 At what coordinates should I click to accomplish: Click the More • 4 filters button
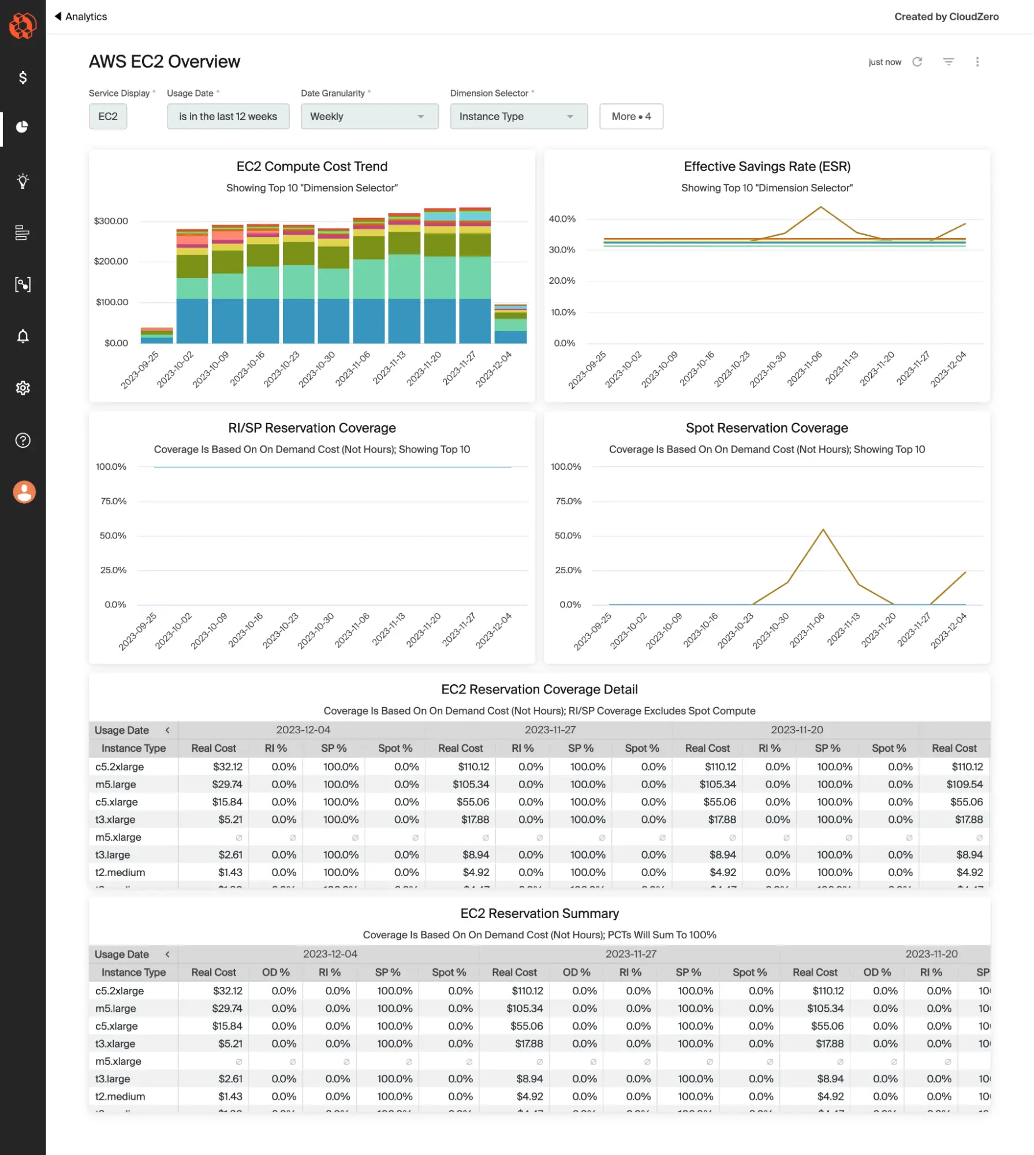pyautogui.click(x=631, y=116)
